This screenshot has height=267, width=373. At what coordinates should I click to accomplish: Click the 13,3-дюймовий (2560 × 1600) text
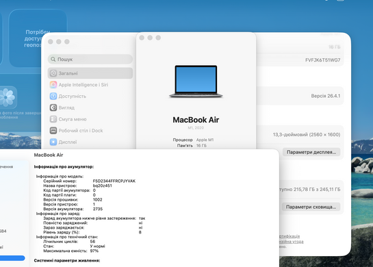coord(307,135)
